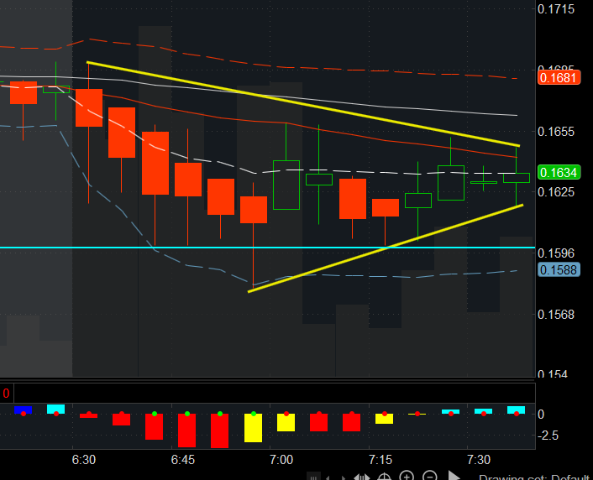Click the 0.1655 price axis label
The image size is (593, 480).
click(555, 132)
